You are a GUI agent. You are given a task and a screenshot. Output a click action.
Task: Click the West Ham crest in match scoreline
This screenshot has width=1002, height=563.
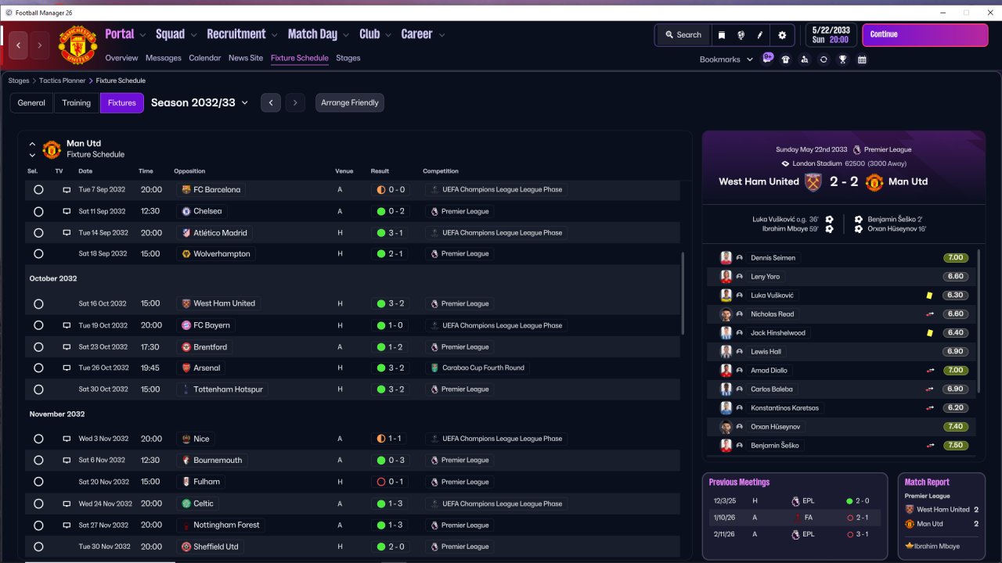coord(813,181)
